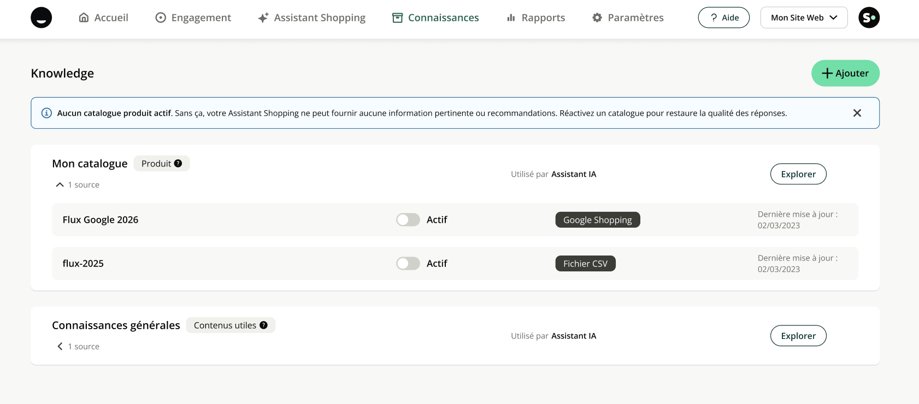Explore the Mon catalogue knowledge
This screenshot has width=919, height=404.
click(x=798, y=174)
